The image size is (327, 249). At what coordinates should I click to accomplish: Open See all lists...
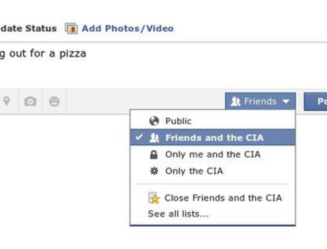[178, 214]
